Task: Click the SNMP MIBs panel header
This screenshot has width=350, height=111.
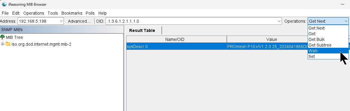Action: pyautogui.click(x=62, y=30)
